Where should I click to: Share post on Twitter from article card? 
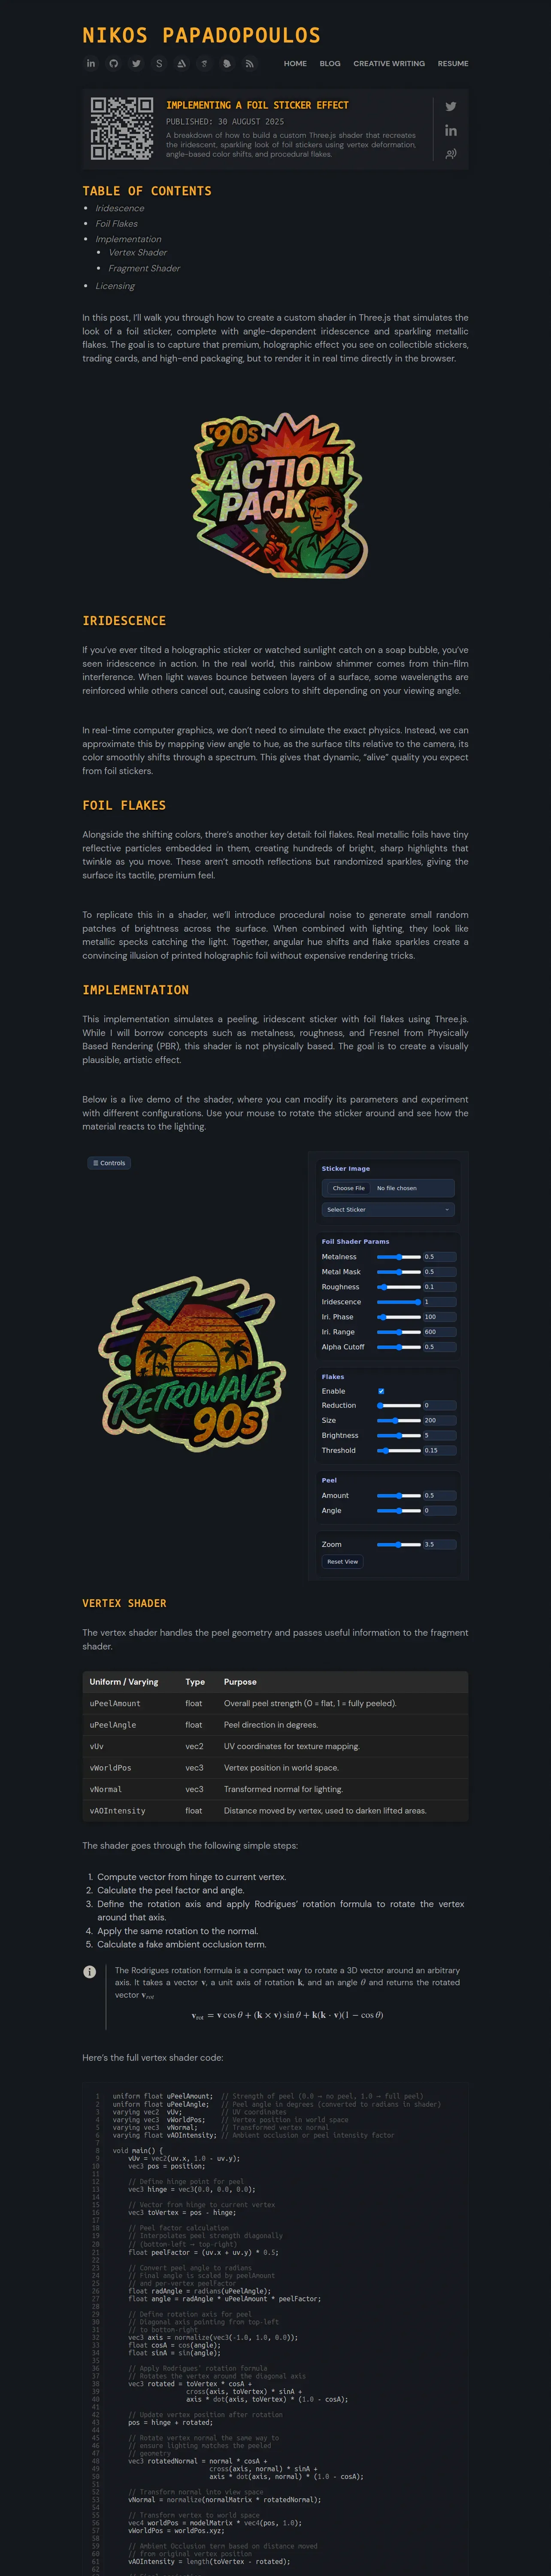[x=451, y=106]
